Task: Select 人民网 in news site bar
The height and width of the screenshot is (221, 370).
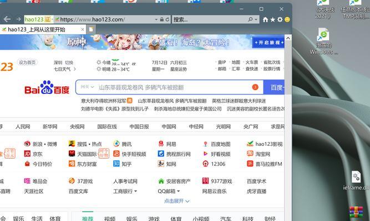Action: click(x=23, y=127)
